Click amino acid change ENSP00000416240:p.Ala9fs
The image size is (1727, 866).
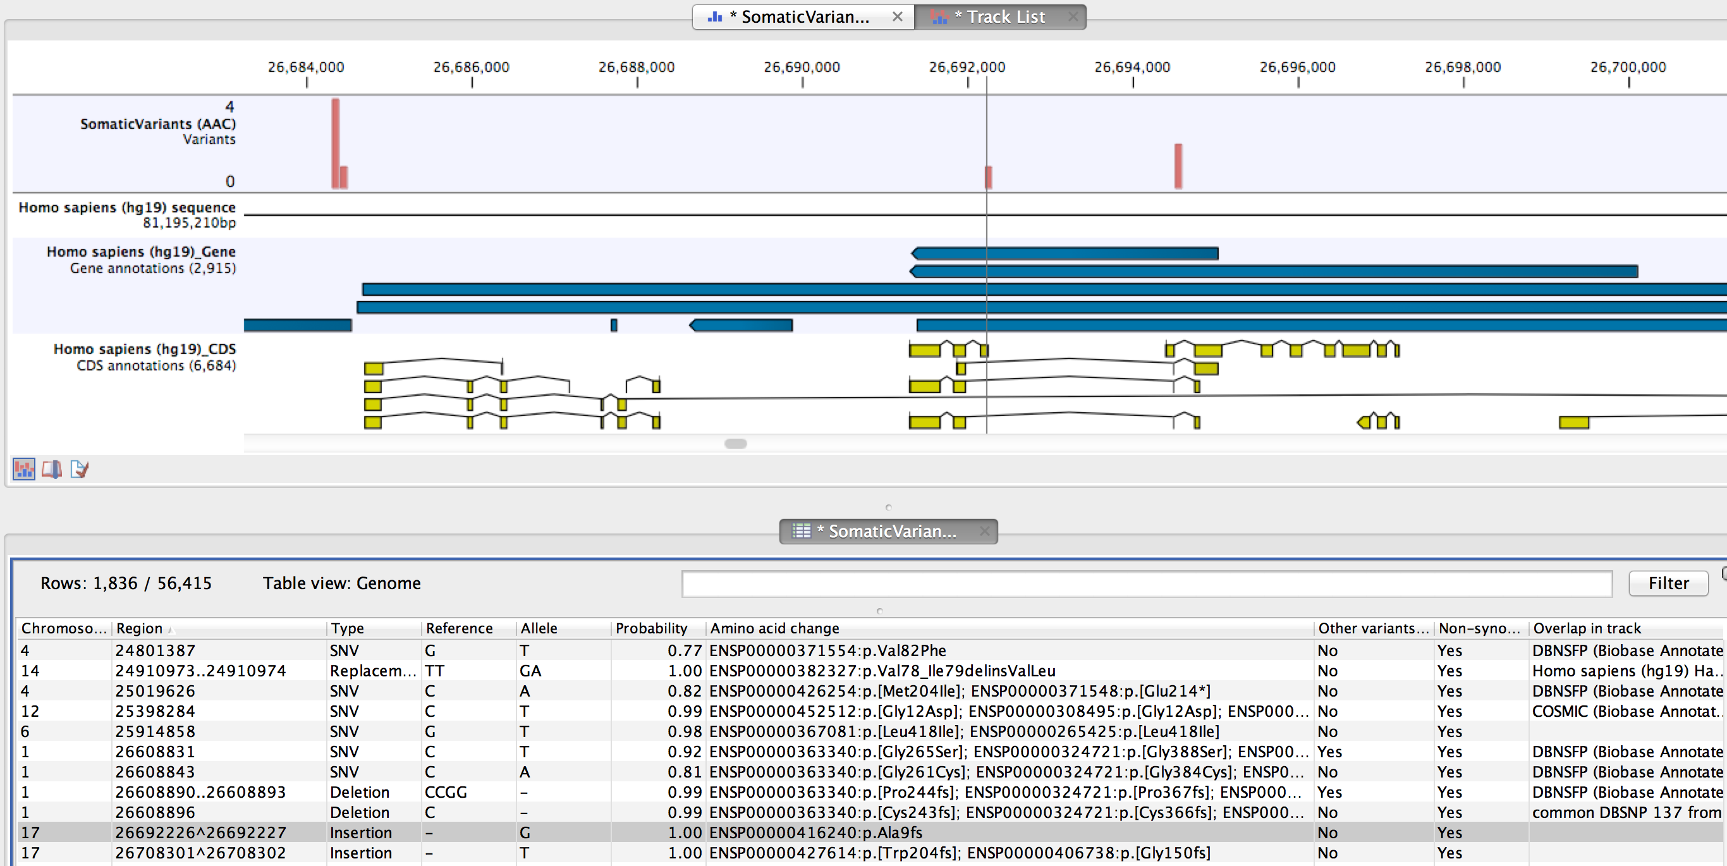tap(815, 832)
